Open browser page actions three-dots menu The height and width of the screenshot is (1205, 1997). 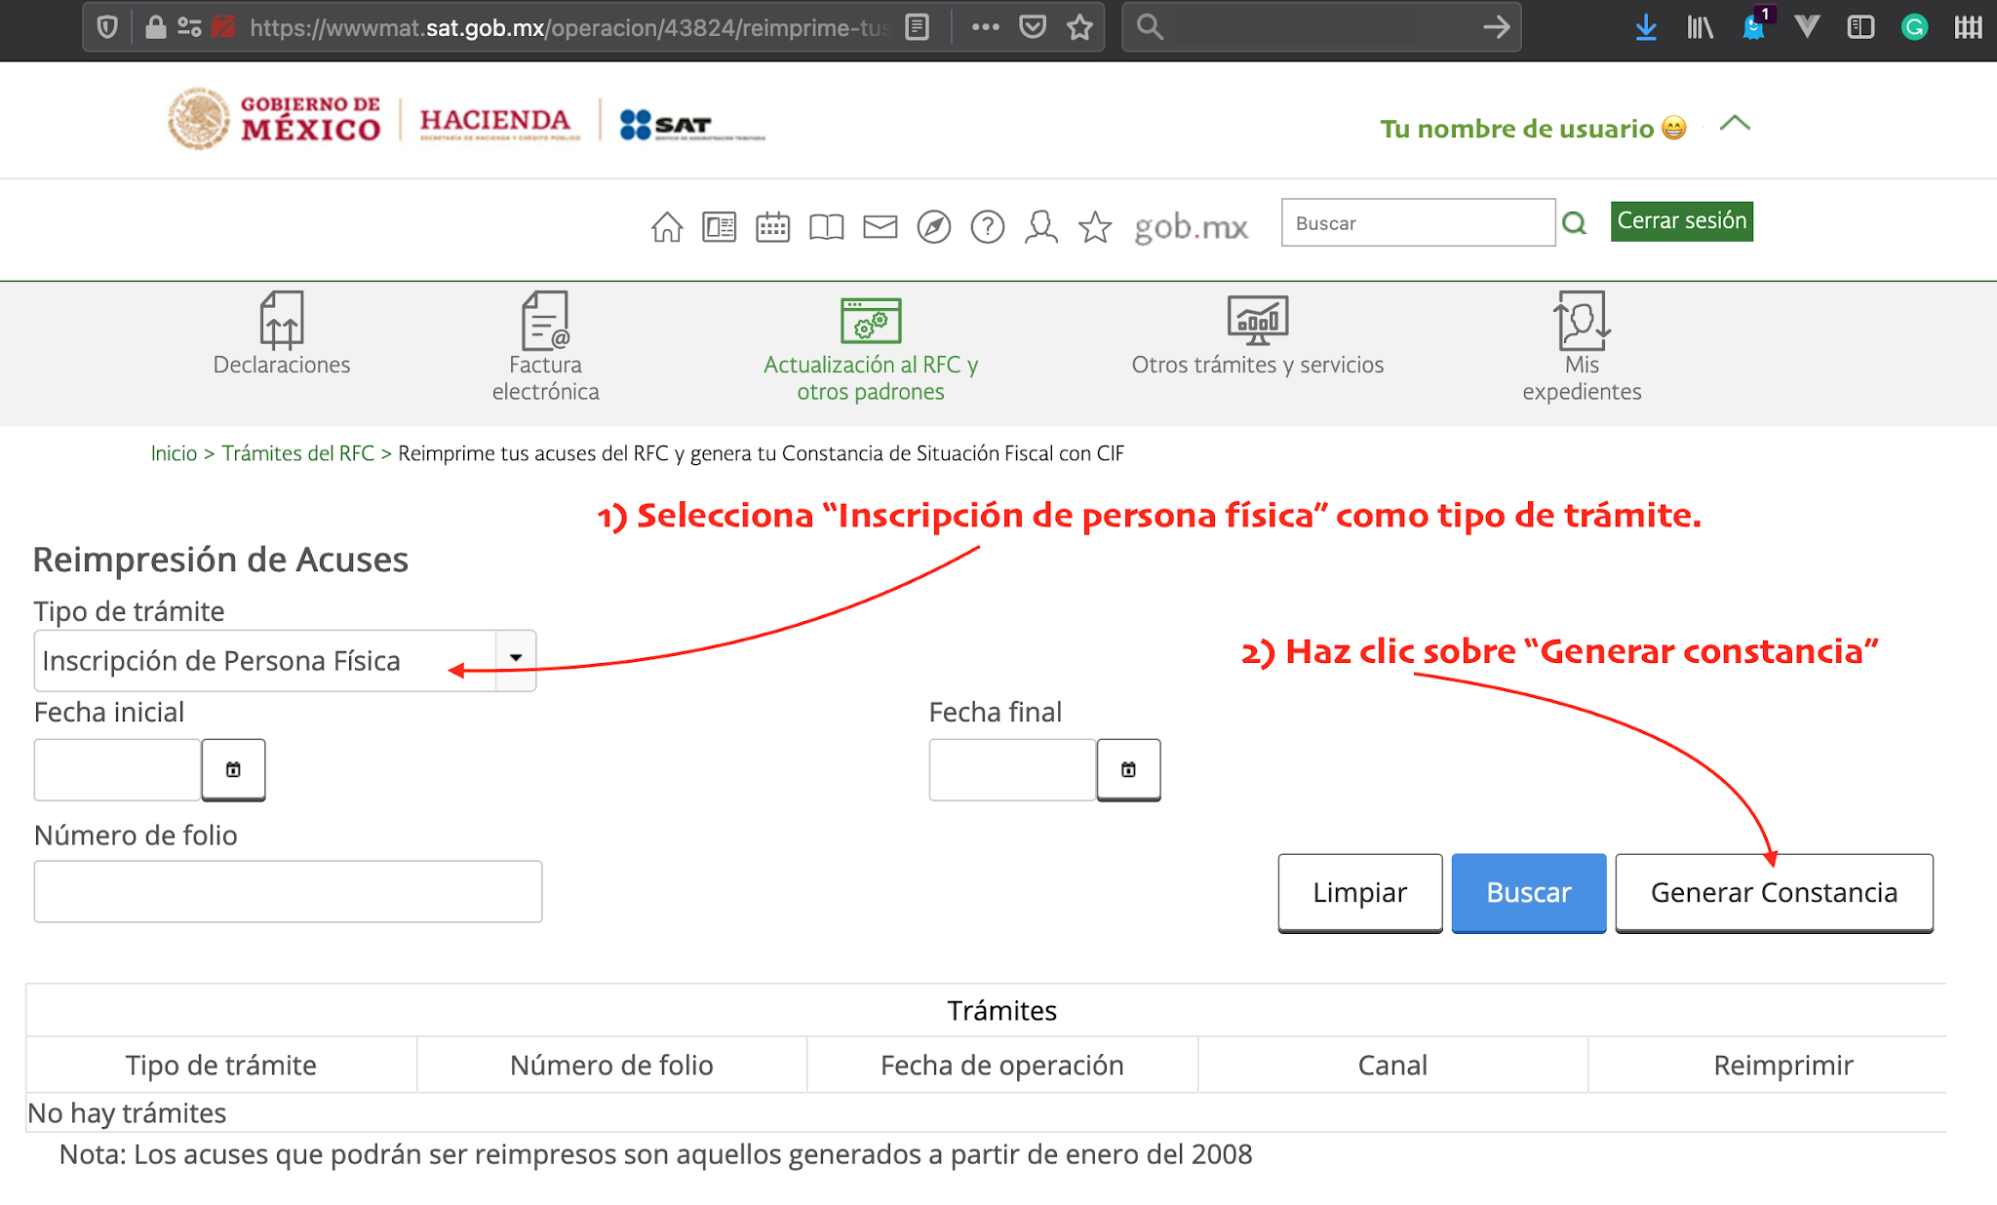[x=985, y=27]
